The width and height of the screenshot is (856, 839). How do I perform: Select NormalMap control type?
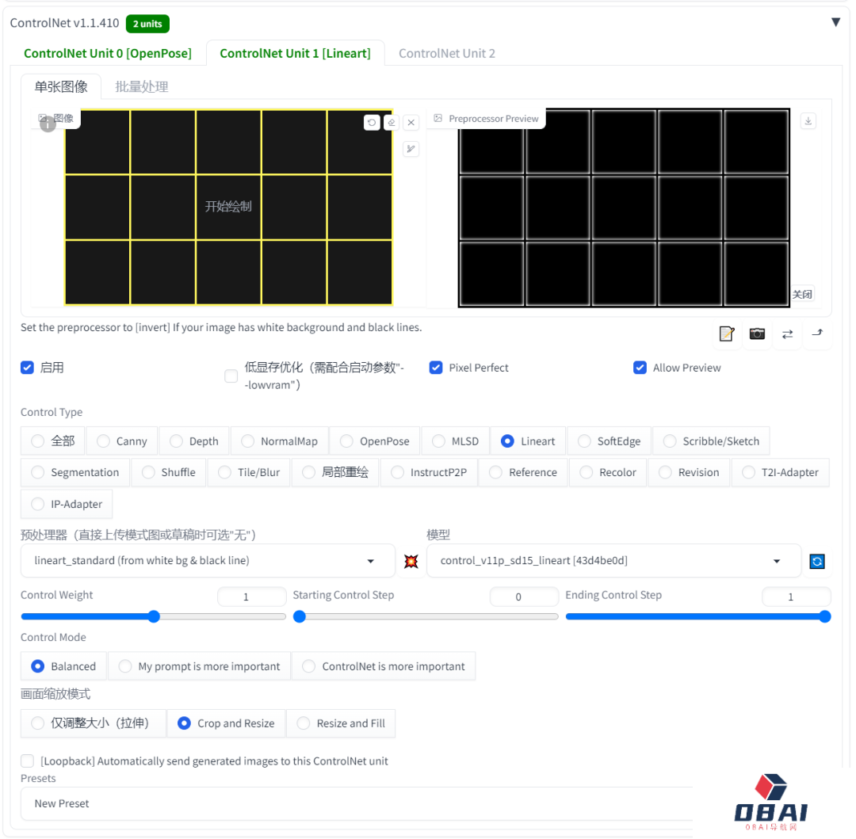tap(280, 440)
